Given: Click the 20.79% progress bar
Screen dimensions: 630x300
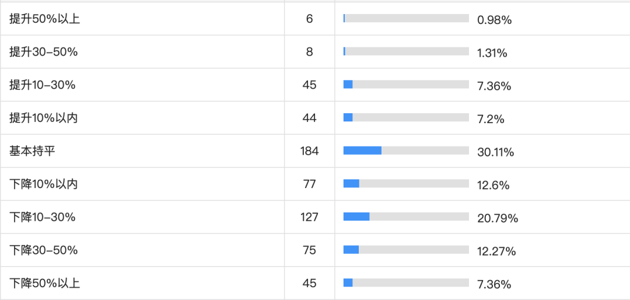Looking at the screenshot, I should point(406,217).
